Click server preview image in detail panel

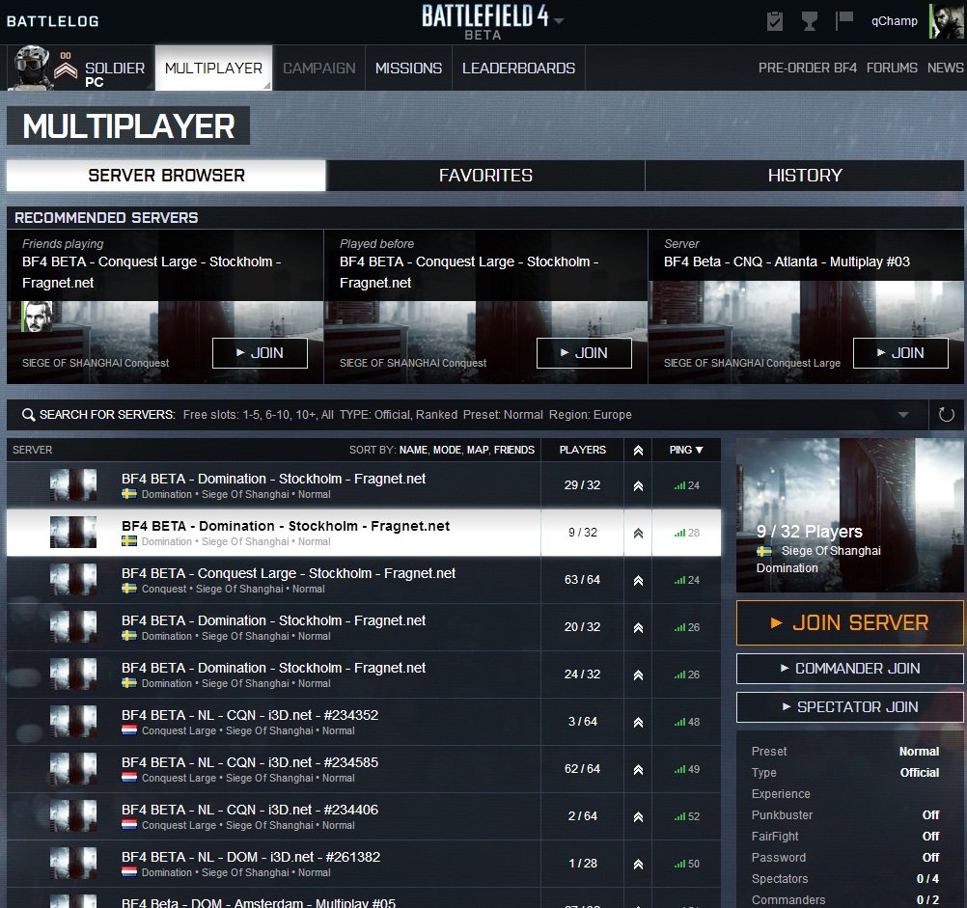850,515
